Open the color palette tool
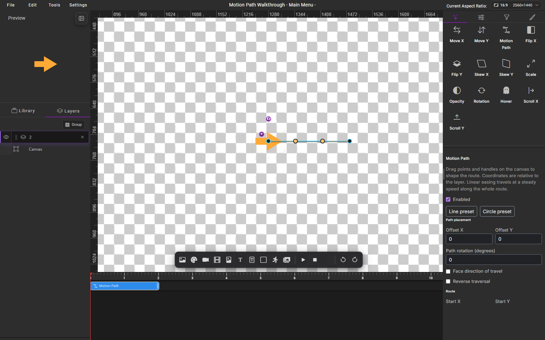 [194, 260]
